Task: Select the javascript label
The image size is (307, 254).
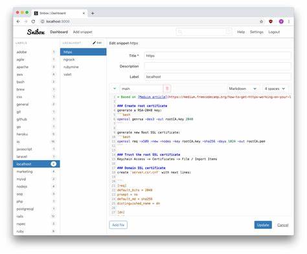Action: [36, 149]
